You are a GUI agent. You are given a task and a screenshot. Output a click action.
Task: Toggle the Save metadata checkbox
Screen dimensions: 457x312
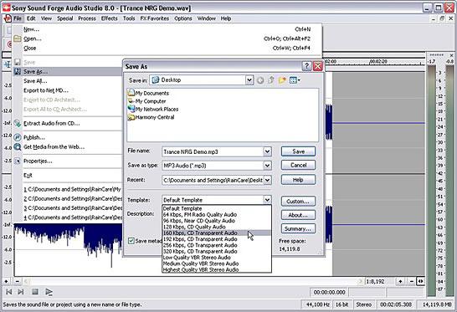click(131, 241)
